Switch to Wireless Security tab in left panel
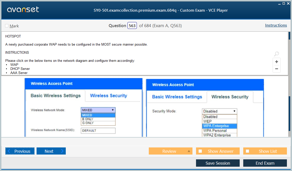The width and height of the screenshot is (292, 171). 108,96
